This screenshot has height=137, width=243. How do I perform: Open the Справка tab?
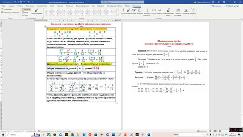coord(100,6)
